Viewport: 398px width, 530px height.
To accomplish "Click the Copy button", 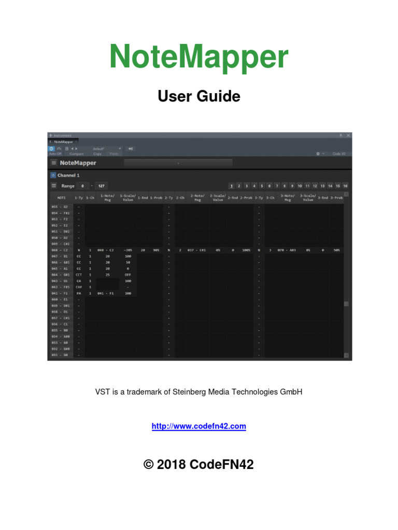I will click(x=97, y=154).
